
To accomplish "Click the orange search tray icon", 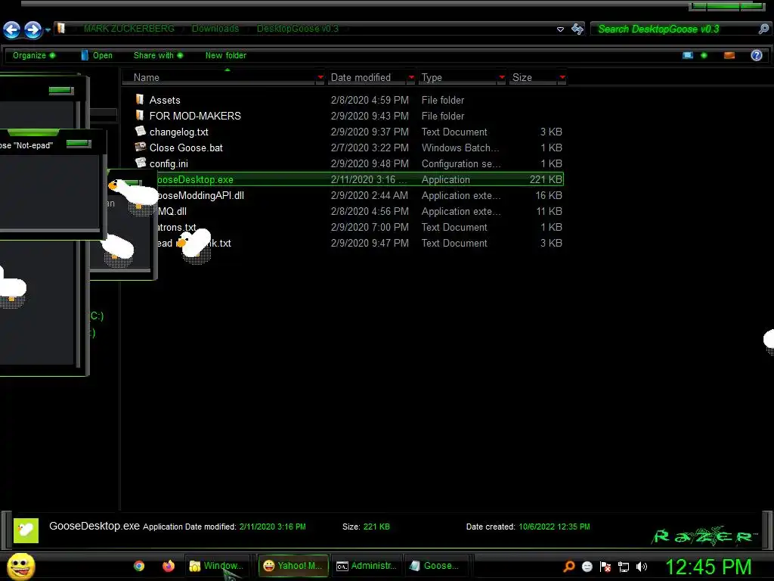I will [x=568, y=566].
